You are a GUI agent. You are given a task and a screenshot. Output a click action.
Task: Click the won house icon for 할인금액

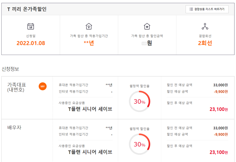coord(147,26)
